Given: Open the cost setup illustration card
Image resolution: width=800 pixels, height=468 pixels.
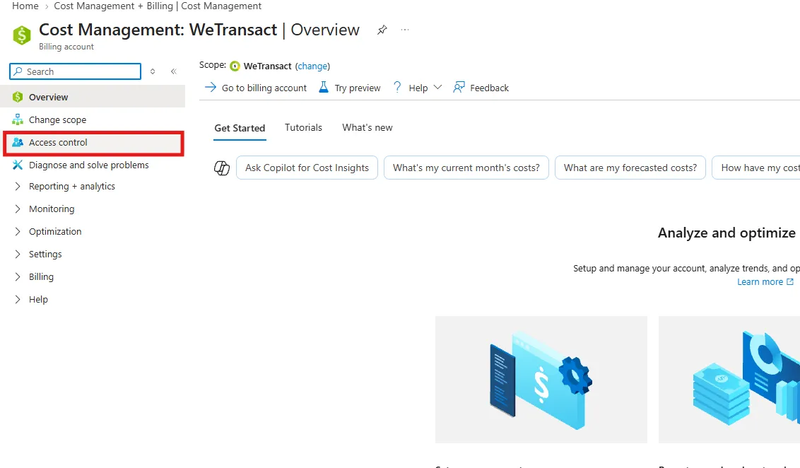Looking at the screenshot, I should [541, 379].
